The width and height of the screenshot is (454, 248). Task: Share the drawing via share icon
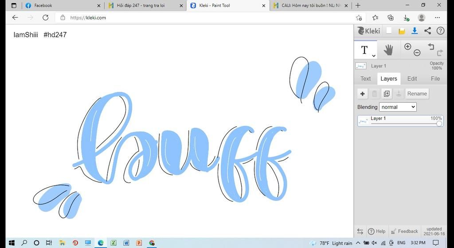coord(427,31)
